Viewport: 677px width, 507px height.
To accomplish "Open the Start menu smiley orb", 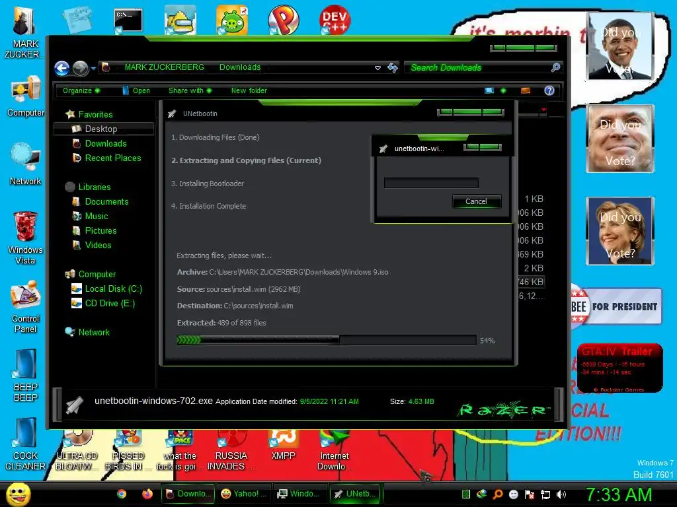I will 18,494.
